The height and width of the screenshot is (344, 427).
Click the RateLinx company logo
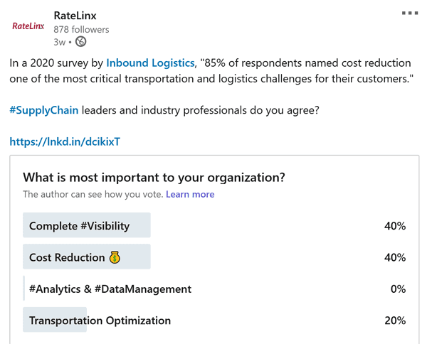(x=28, y=26)
